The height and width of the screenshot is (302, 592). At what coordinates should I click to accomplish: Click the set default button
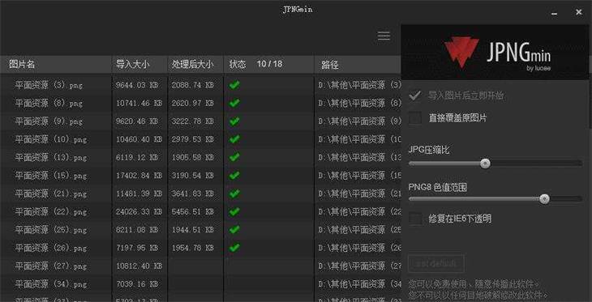pos(436,263)
